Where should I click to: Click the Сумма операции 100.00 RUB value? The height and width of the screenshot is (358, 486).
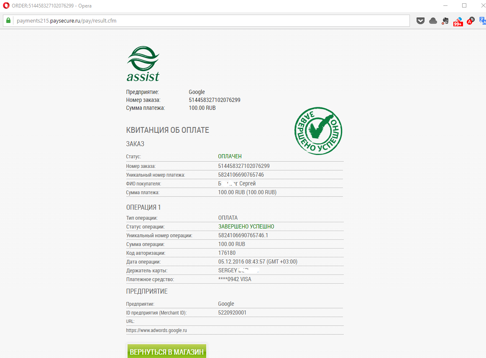coord(232,244)
